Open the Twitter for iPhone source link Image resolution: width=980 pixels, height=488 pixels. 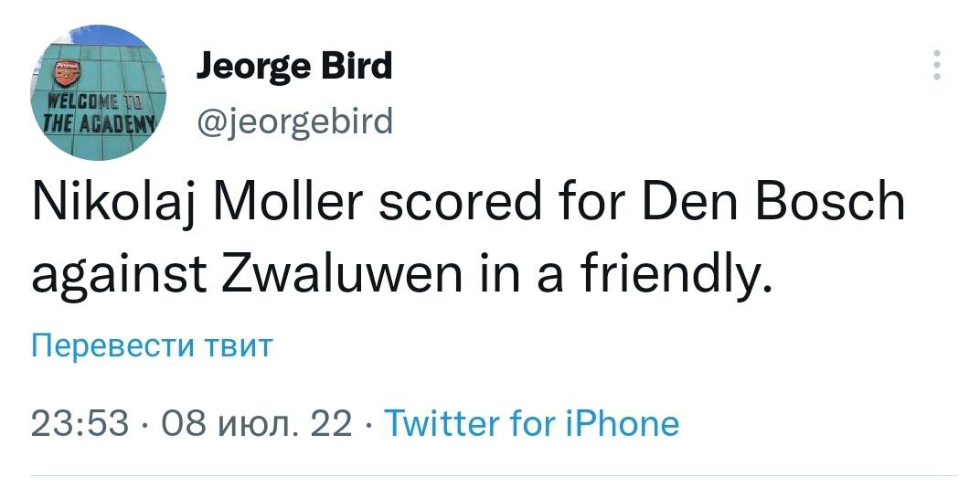coord(530,423)
